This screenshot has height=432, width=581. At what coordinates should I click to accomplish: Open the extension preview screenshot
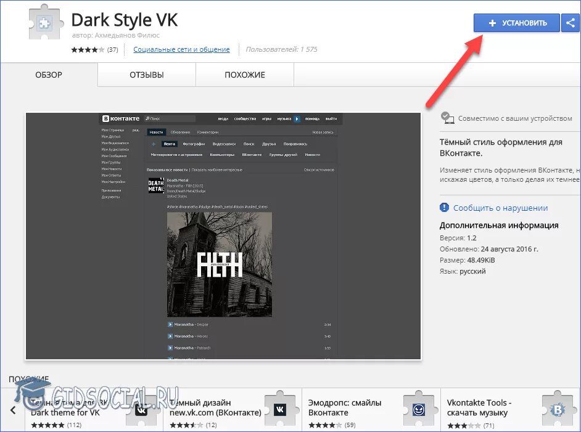223,236
